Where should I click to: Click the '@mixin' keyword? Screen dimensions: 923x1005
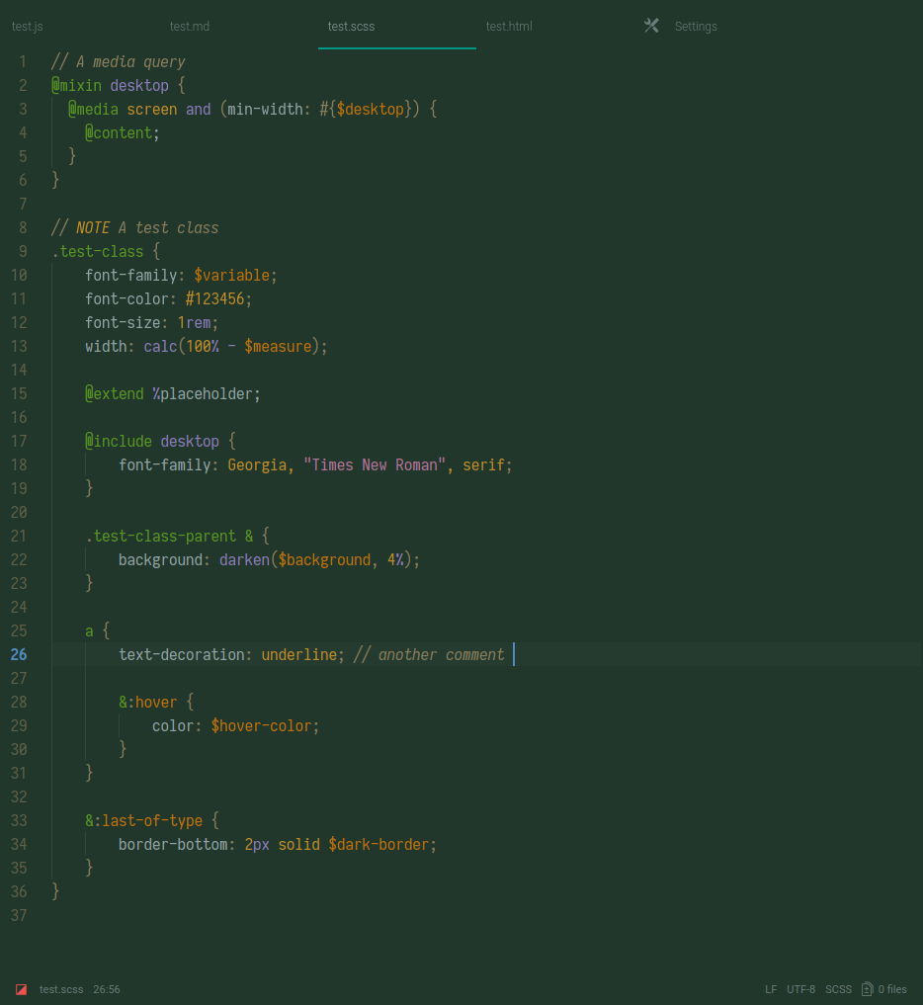[76, 86]
